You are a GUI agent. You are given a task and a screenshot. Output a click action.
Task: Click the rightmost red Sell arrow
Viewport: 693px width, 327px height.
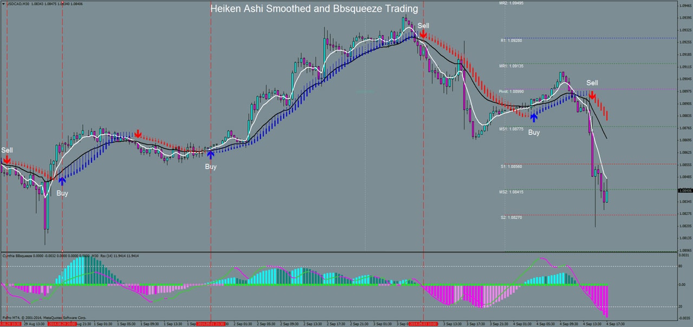tap(592, 95)
